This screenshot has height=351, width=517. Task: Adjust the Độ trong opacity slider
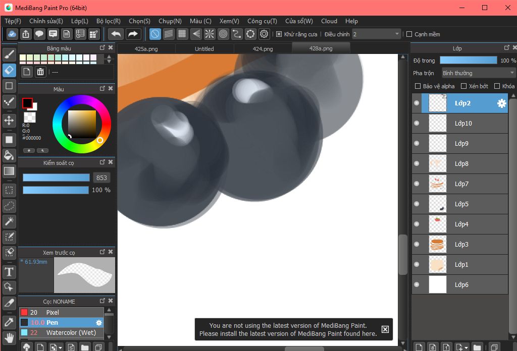click(x=469, y=60)
